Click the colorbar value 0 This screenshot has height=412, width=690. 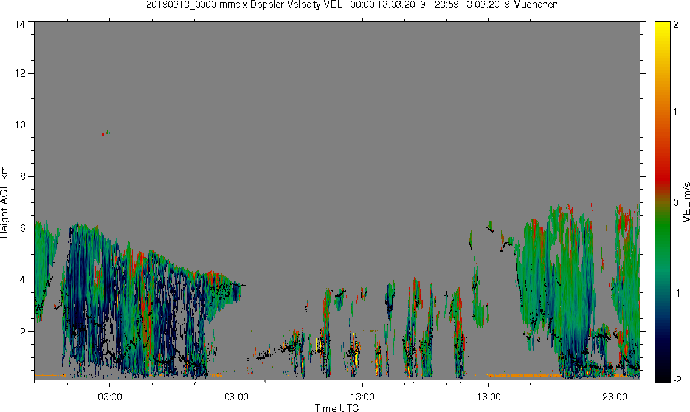pyautogui.click(x=675, y=202)
